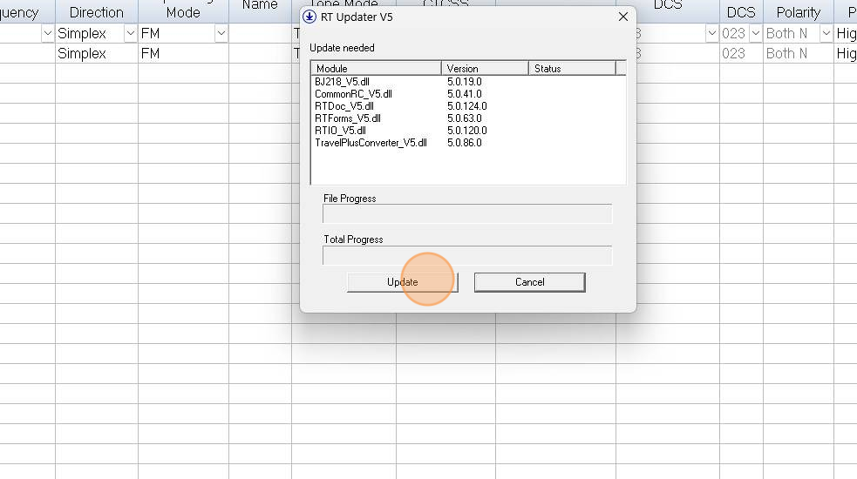Click version 5.0.86.0 value
The width and height of the screenshot is (857, 479).
465,143
